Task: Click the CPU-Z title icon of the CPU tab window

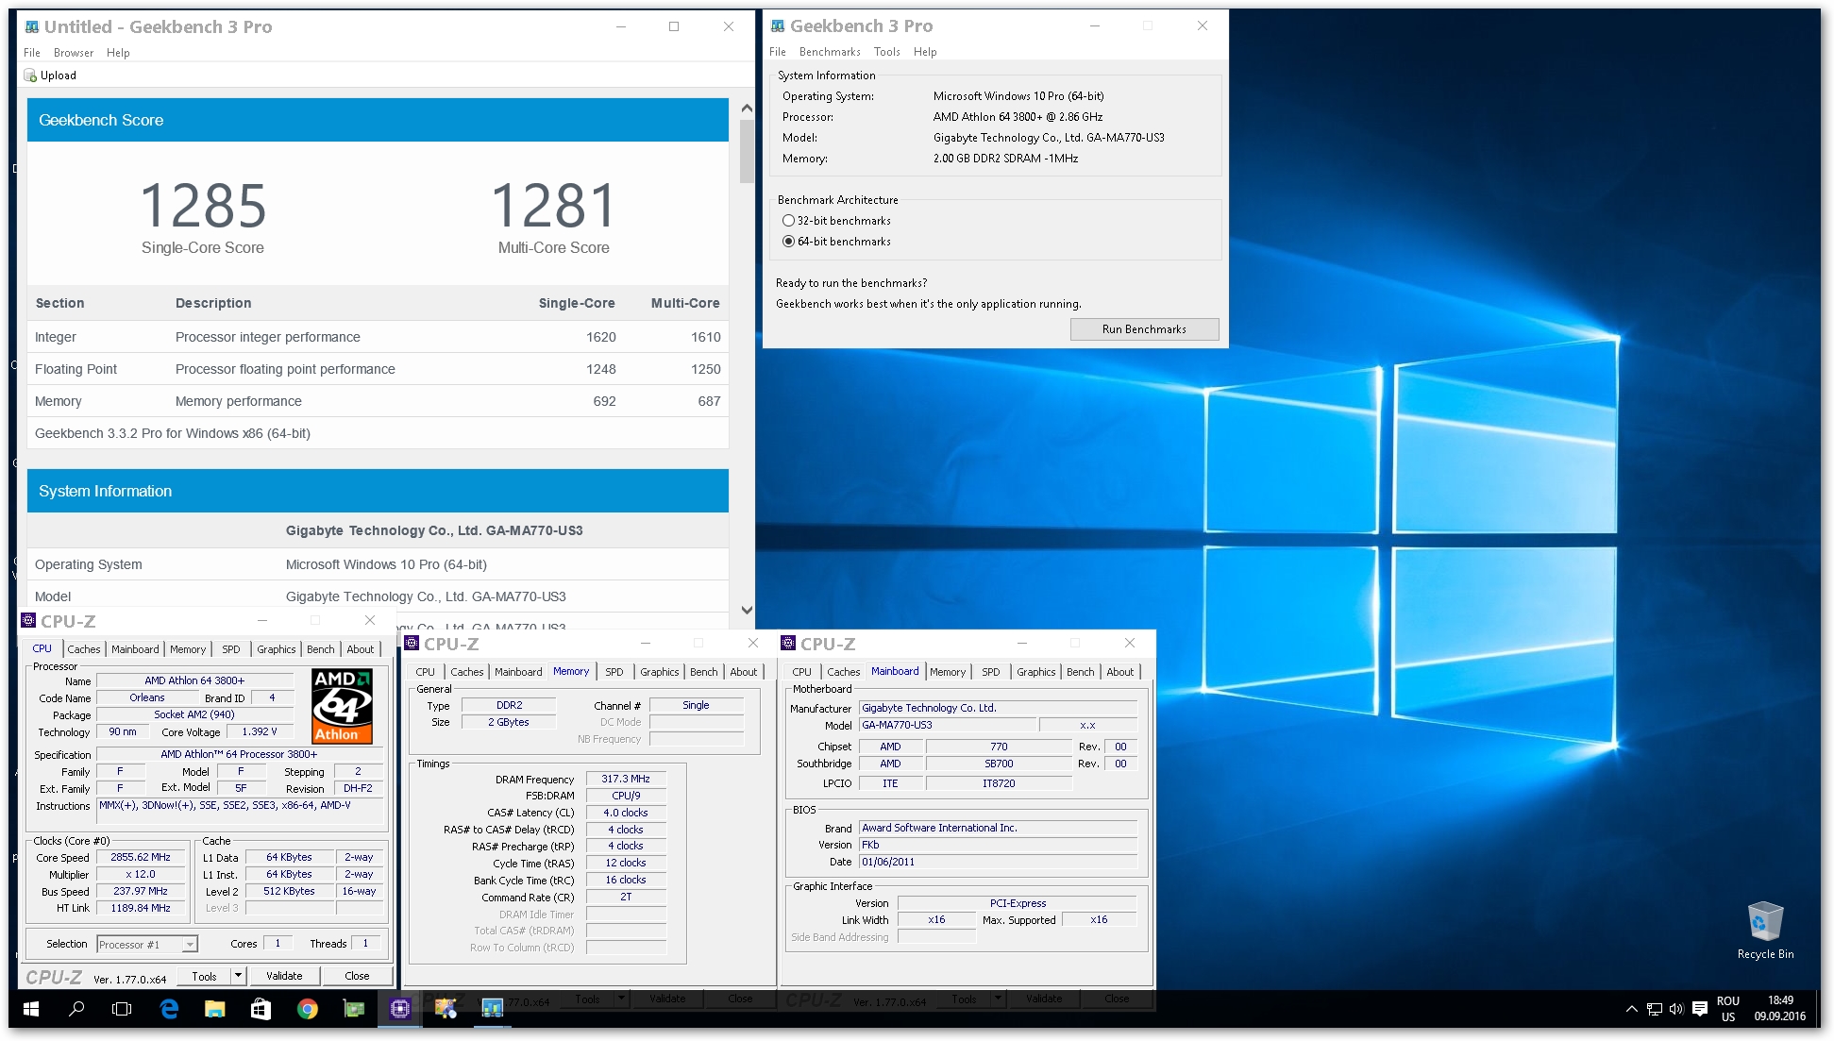Action: click(29, 620)
